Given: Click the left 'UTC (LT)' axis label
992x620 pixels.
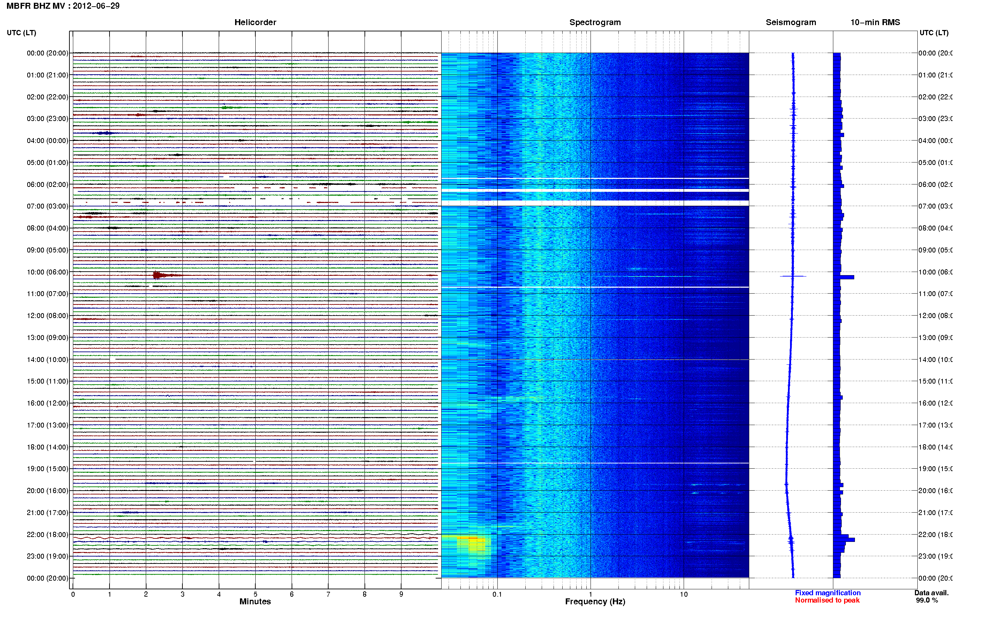Looking at the screenshot, I should pyautogui.click(x=21, y=33).
